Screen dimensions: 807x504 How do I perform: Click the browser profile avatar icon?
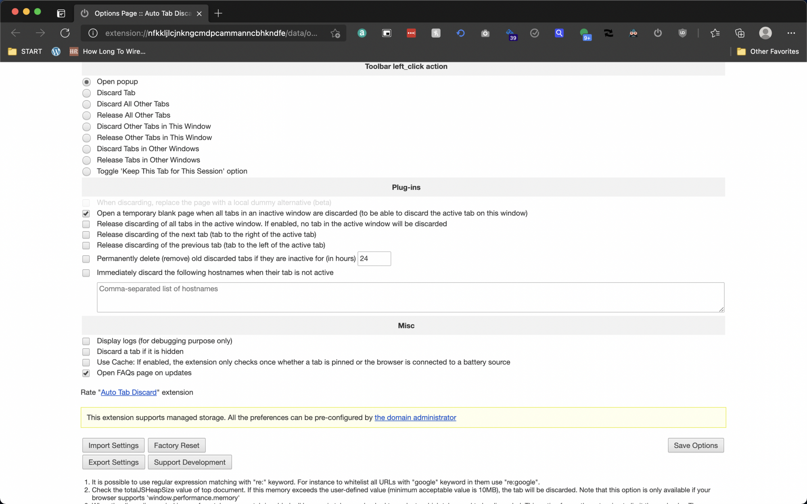tap(765, 33)
